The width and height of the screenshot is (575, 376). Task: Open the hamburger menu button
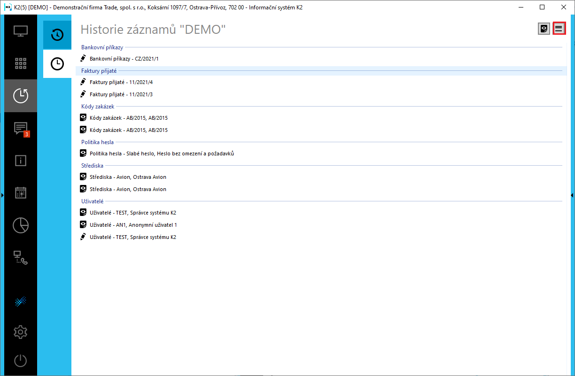point(559,29)
